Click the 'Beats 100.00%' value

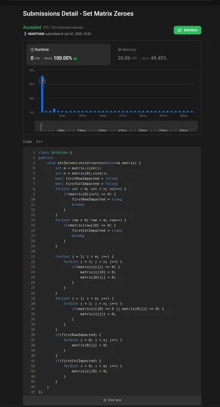[x=59, y=58]
